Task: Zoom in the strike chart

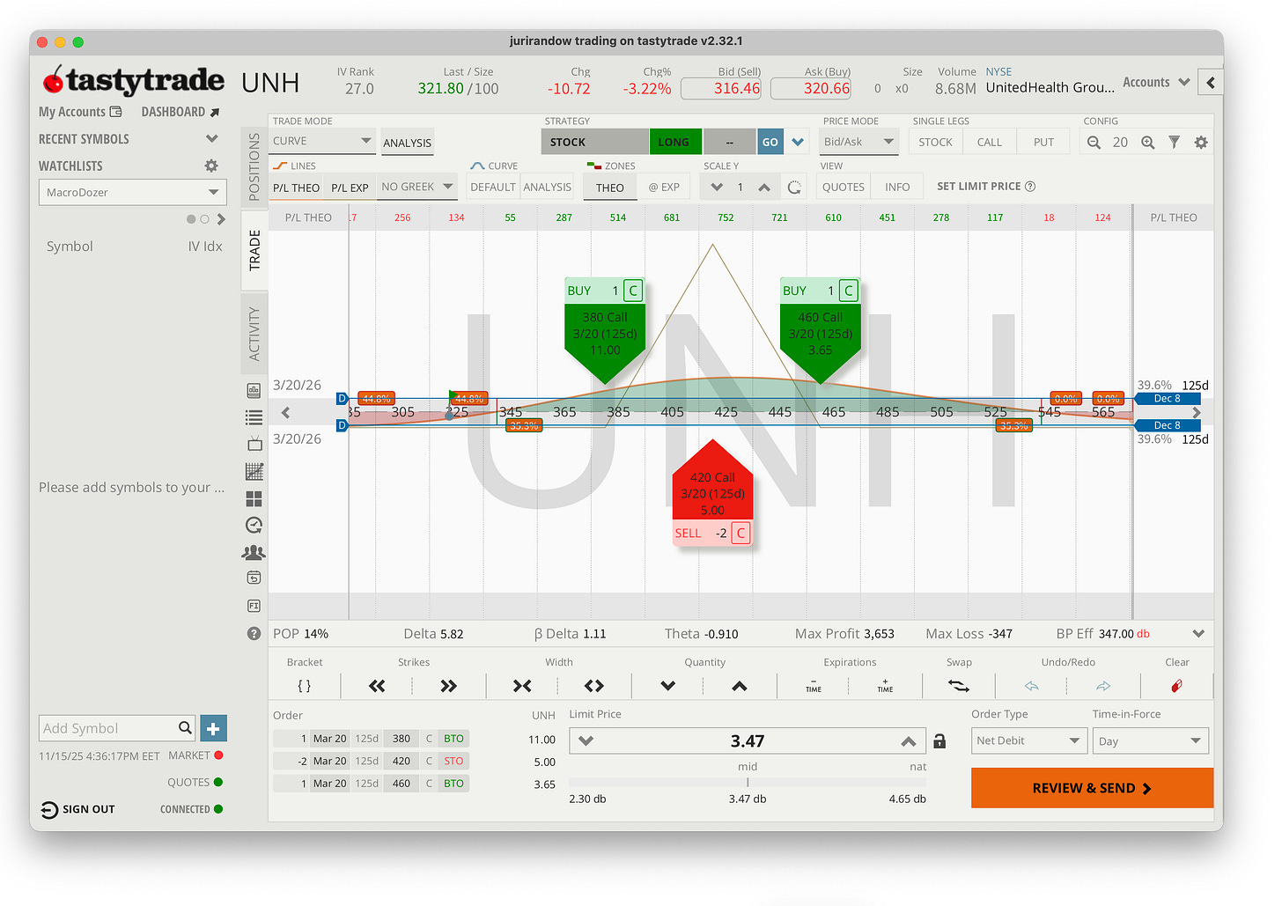Action: (x=1147, y=143)
